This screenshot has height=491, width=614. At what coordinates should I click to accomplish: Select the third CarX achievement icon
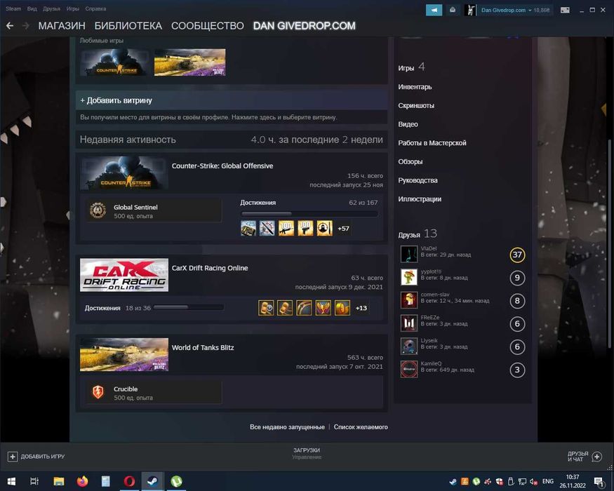pyautogui.click(x=304, y=308)
